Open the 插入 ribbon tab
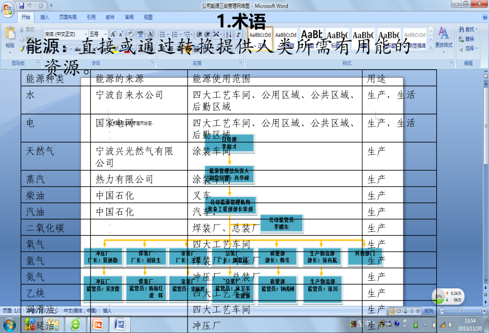The image size is (489, 333). pos(45,17)
